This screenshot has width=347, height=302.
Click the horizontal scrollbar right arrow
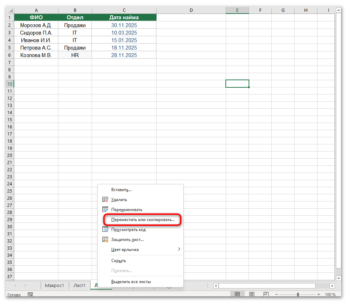332,286
